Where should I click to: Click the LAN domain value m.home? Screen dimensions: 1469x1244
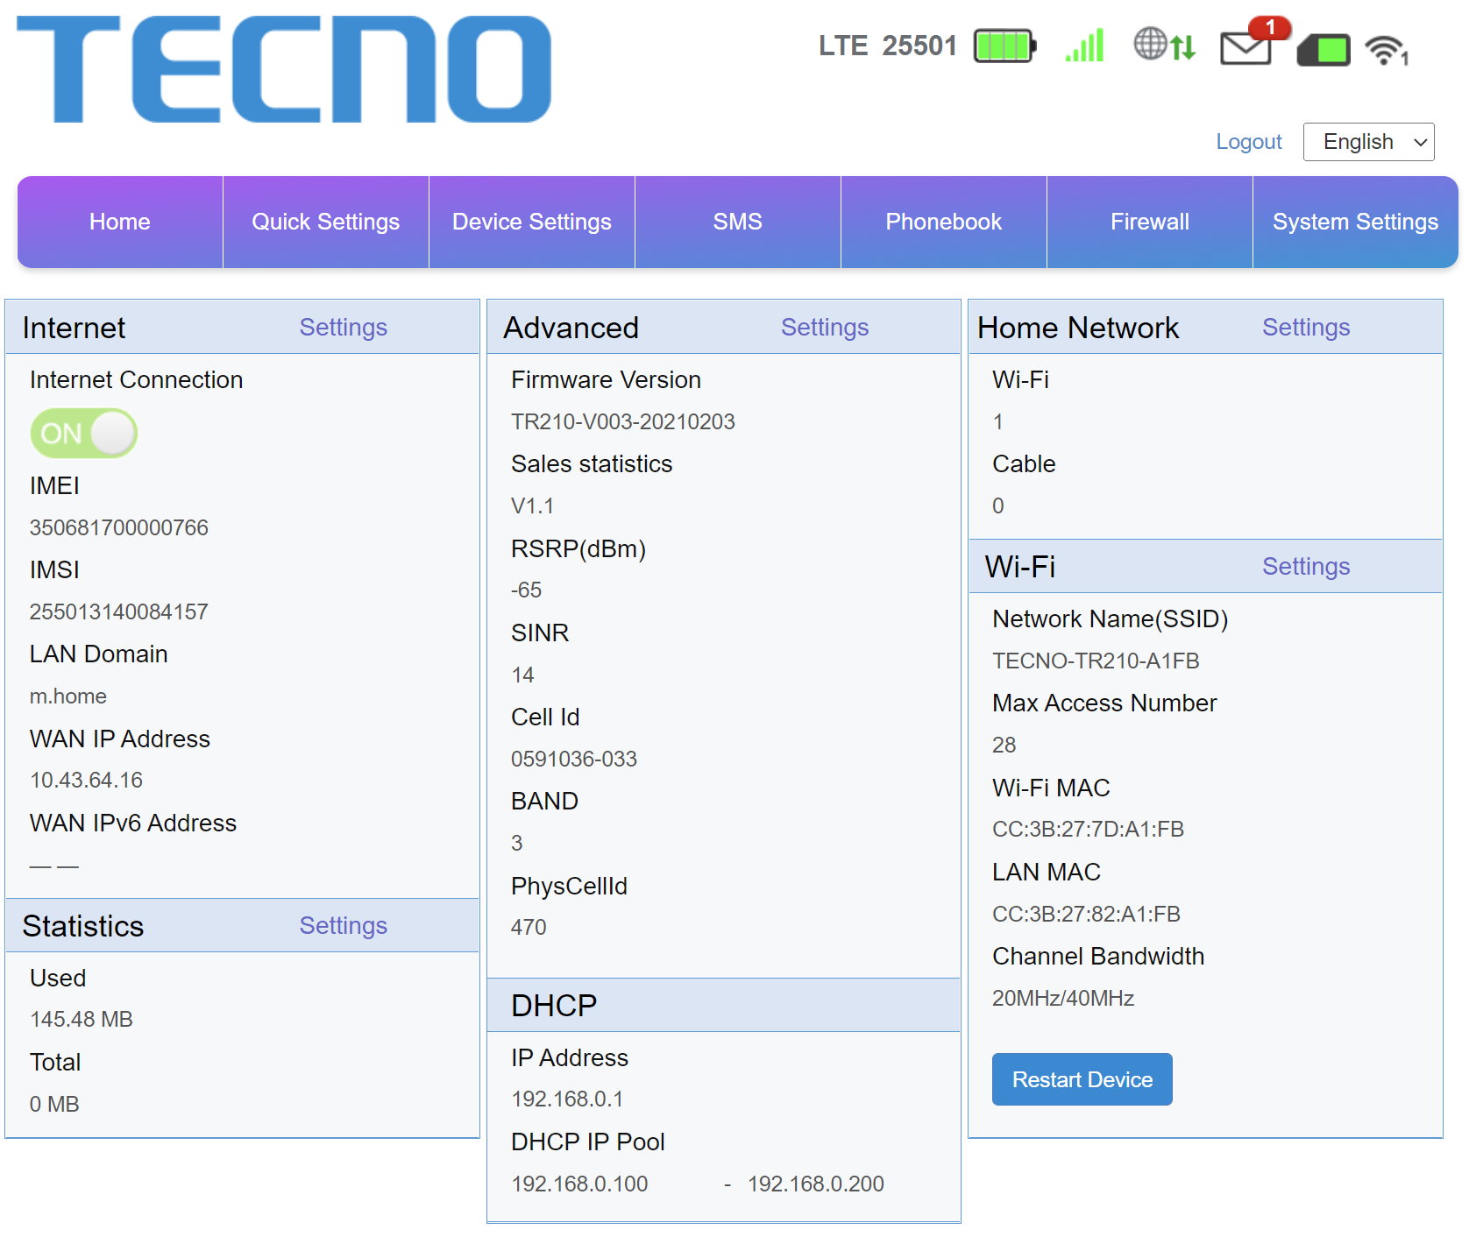coord(68,696)
